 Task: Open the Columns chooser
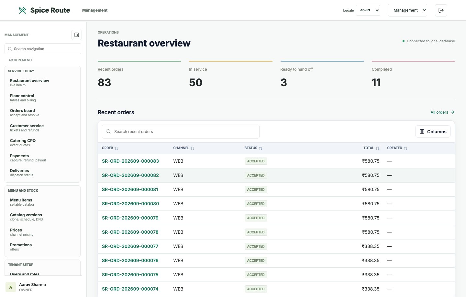[433, 131]
